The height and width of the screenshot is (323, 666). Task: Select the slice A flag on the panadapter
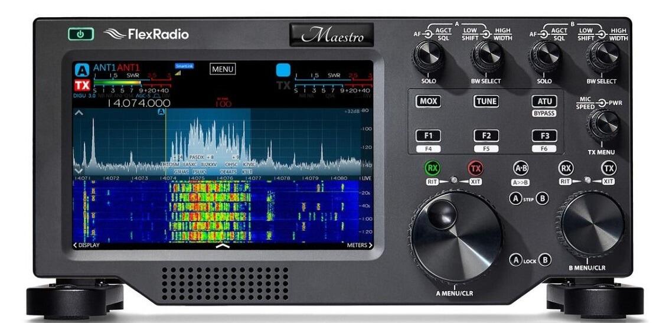[161, 112]
